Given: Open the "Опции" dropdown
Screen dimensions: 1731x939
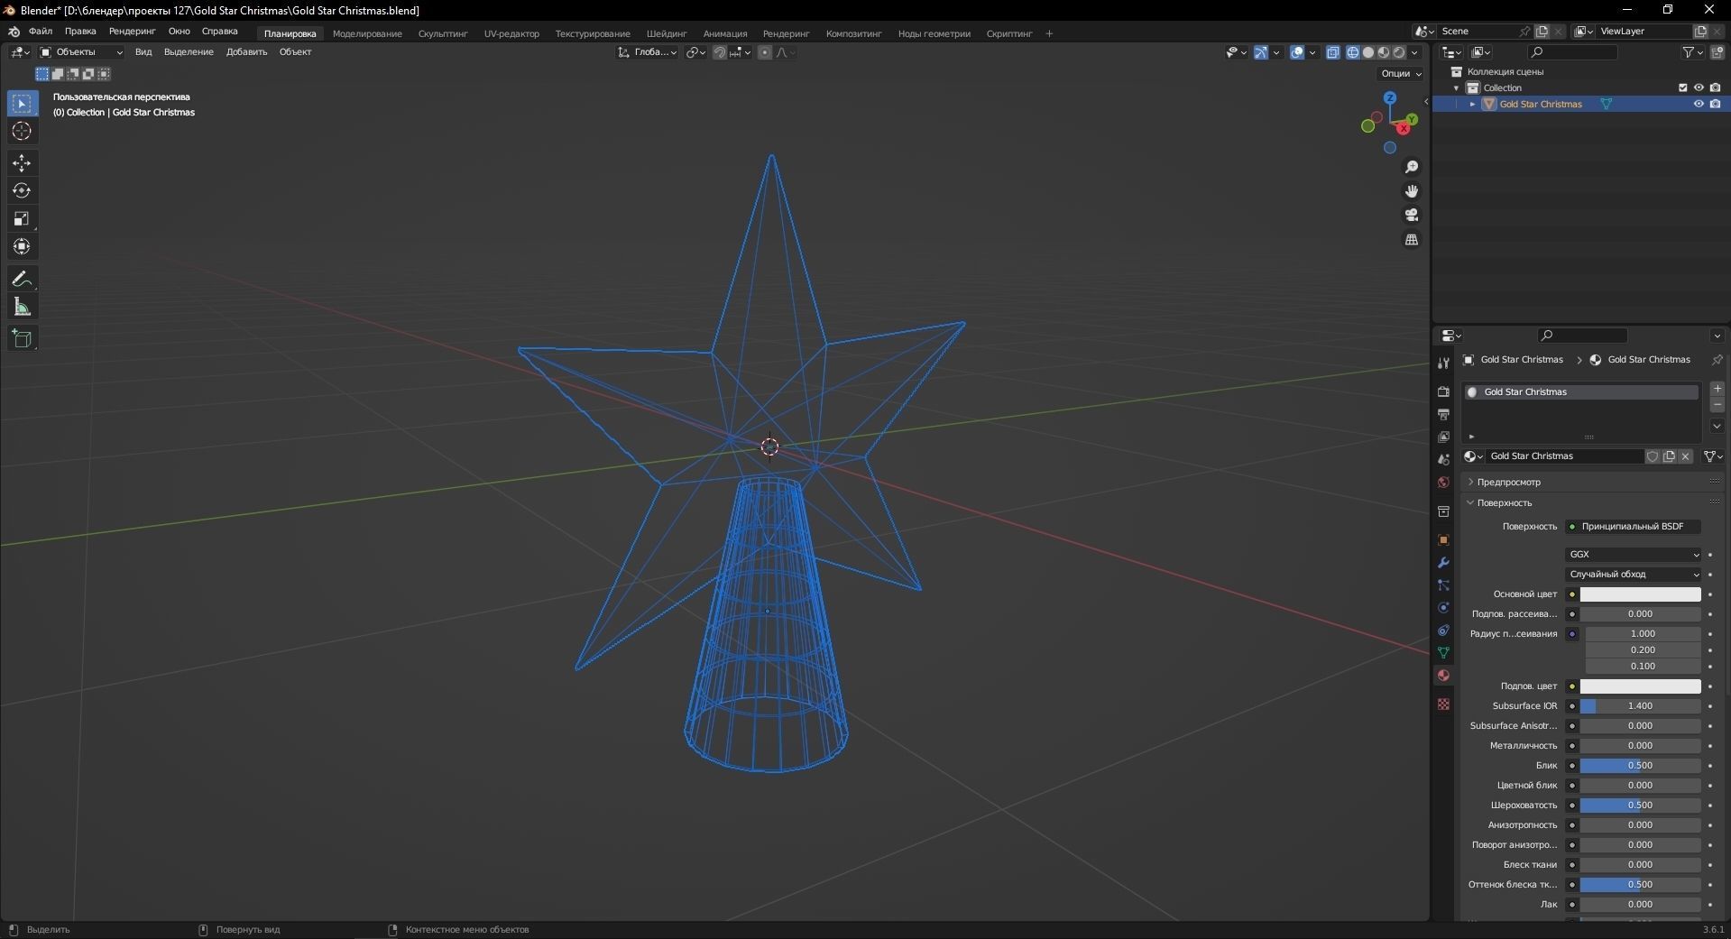Looking at the screenshot, I should 1401,73.
